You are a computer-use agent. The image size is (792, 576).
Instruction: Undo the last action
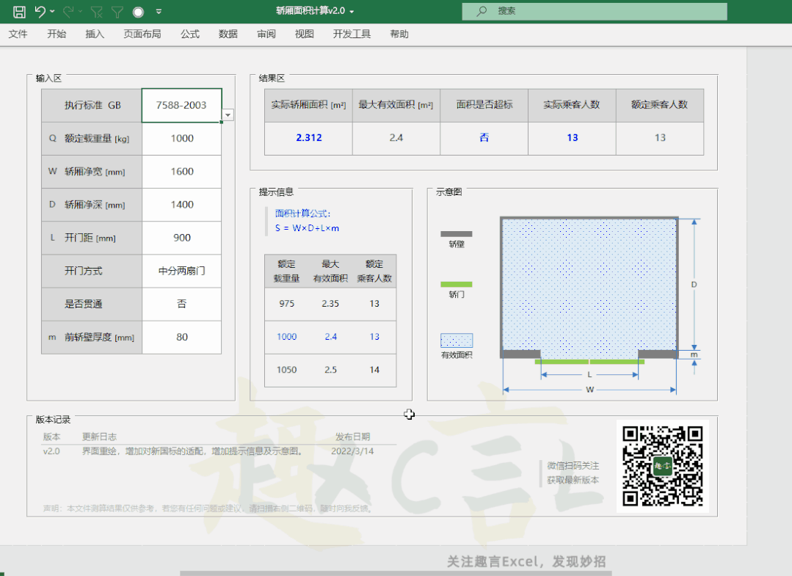[40, 11]
